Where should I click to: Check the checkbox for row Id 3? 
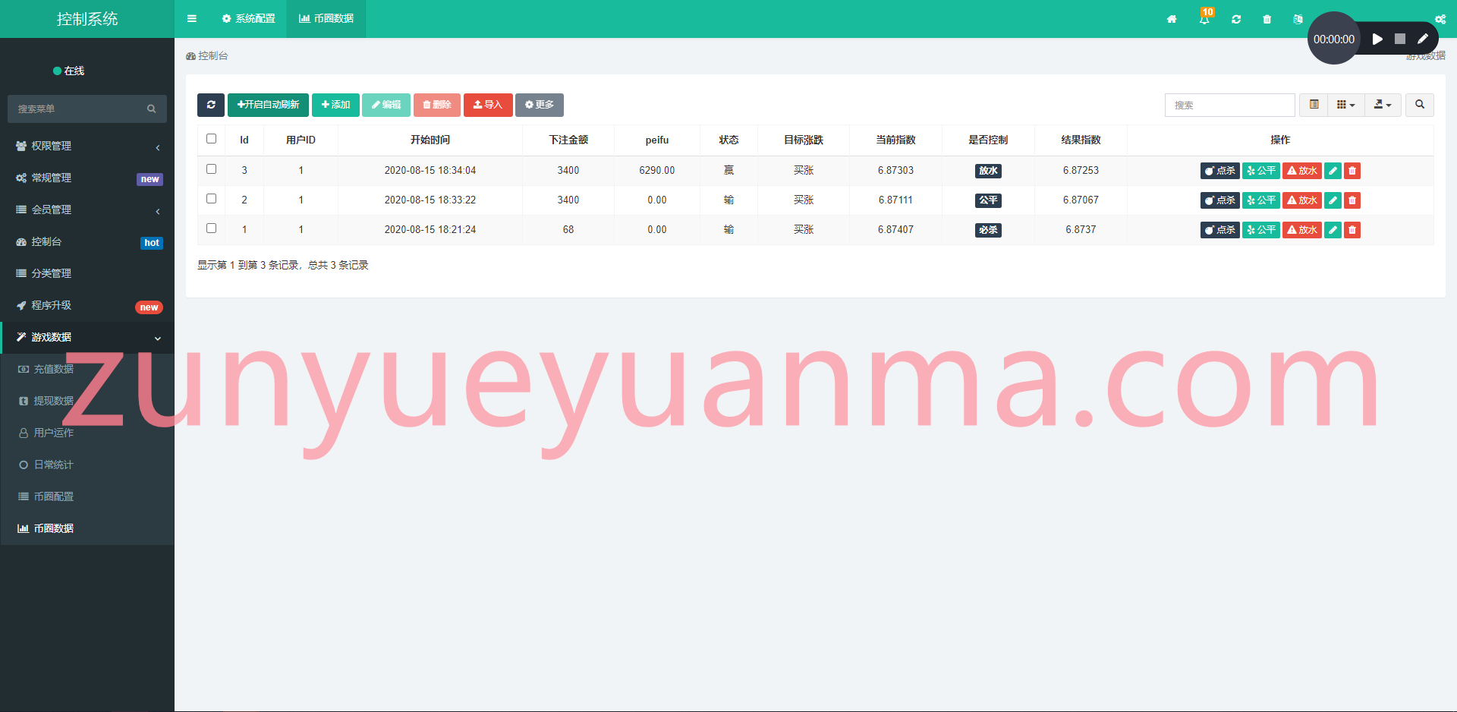212,169
